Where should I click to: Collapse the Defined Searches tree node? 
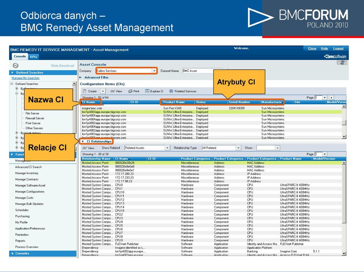coord(12,84)
